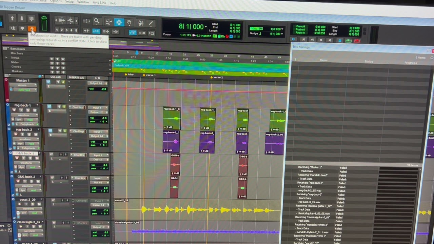Click horizontal zoom-in arrow beside MIDI zoom

[x=76, y=21]
